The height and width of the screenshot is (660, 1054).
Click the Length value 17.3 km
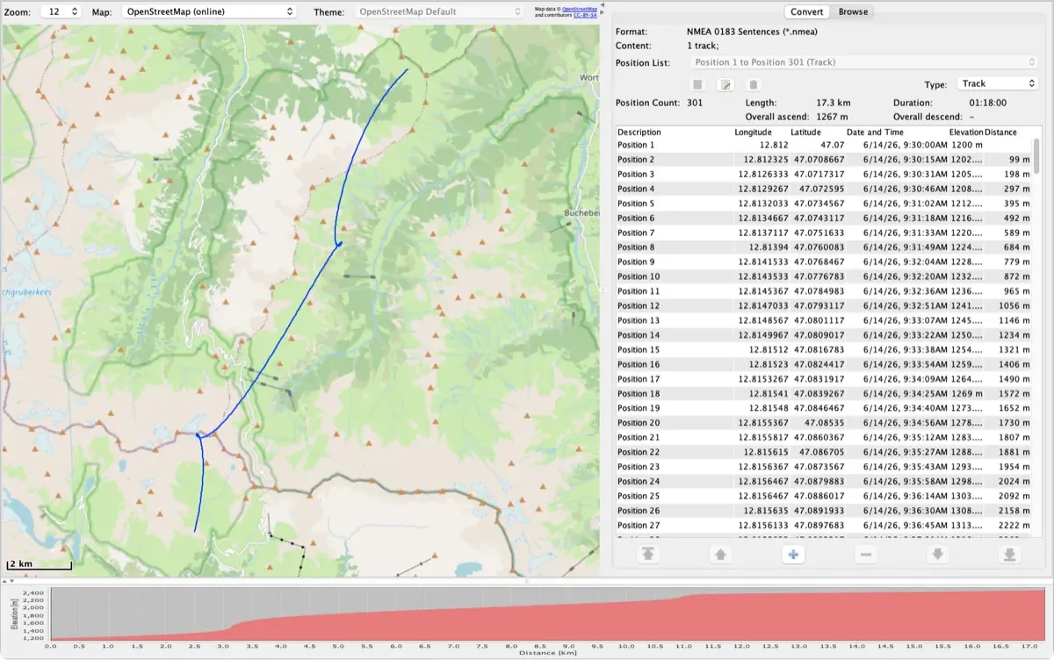point(833,103)
